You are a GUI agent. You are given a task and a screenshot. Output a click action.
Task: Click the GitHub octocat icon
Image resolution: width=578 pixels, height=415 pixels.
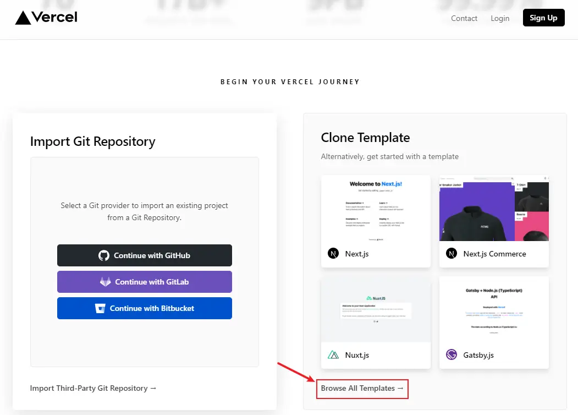tap(104, 255)
